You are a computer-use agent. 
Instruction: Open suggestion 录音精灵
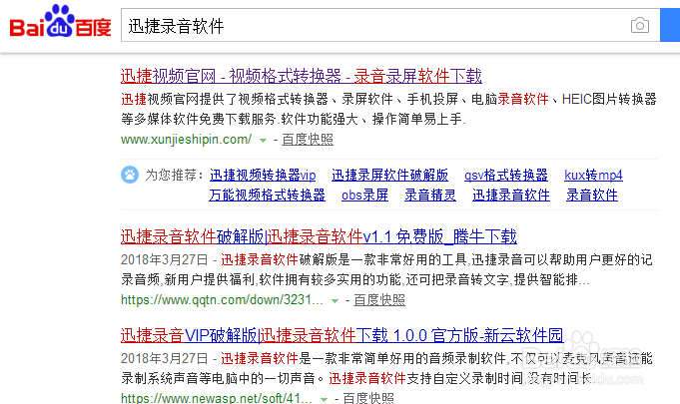[430, 195]
